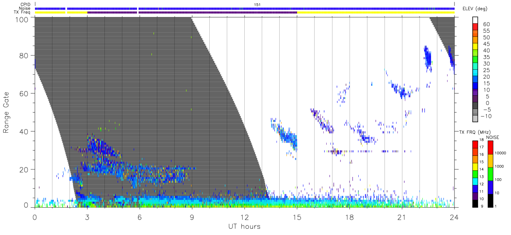Click the ELEV colorbar label '35'

pyautogui.click(x=487, y=57)
